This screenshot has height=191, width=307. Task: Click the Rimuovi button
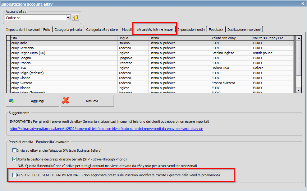coord(87,101)
